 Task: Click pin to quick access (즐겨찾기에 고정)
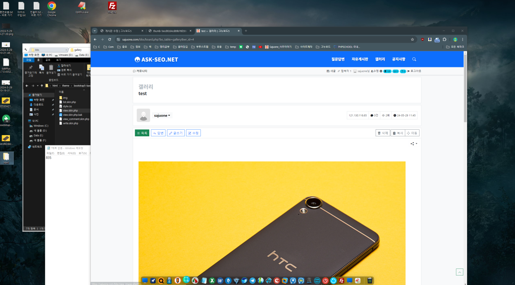(x=31, y=70)
